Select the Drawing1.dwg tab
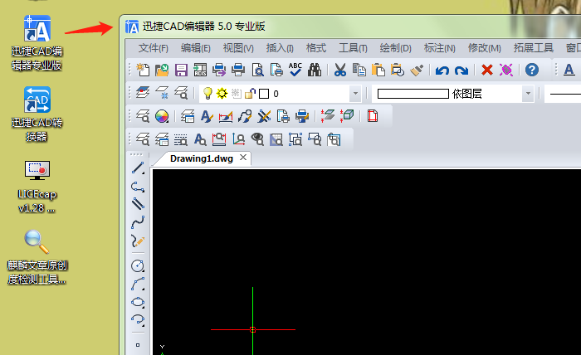This screenshot has width=581, height=355. click(202, 158)
